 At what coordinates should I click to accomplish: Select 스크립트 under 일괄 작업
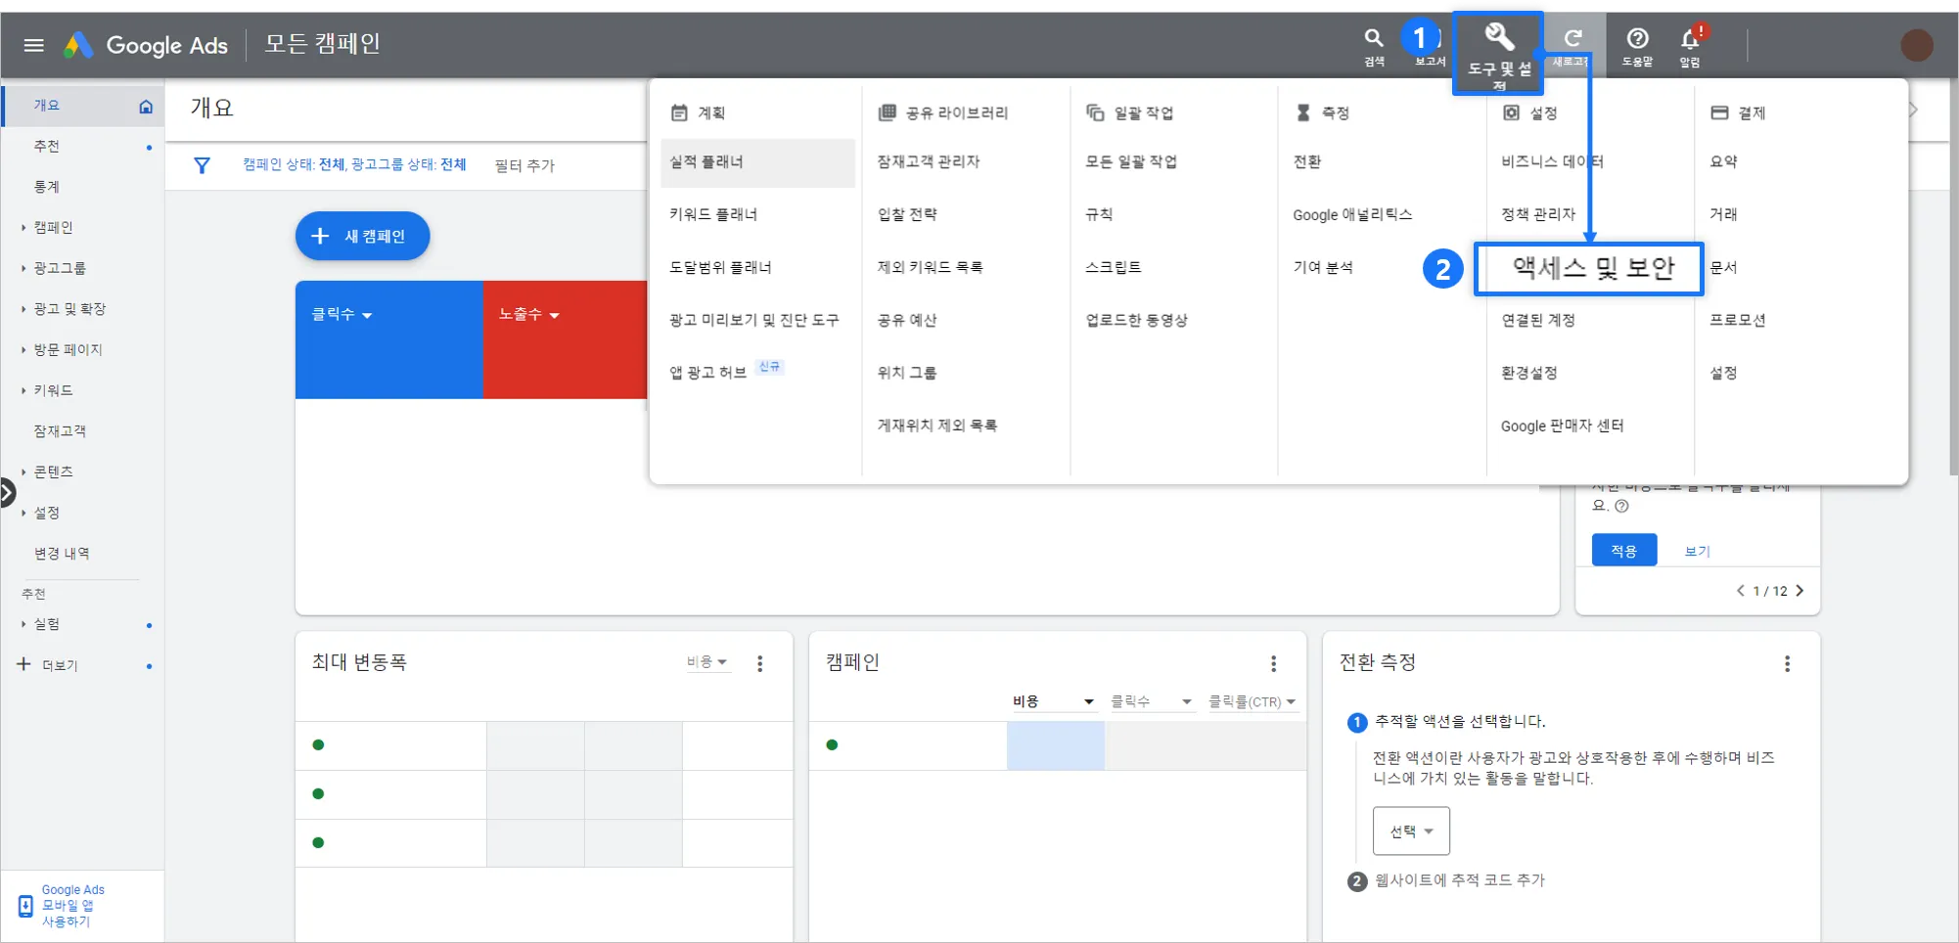[x=1113, y=267]
